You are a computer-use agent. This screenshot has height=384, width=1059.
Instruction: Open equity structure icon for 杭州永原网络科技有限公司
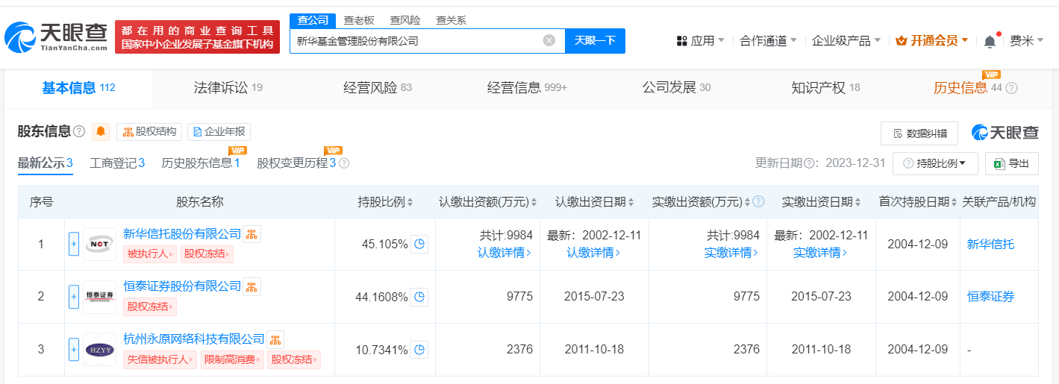[275, 339]
